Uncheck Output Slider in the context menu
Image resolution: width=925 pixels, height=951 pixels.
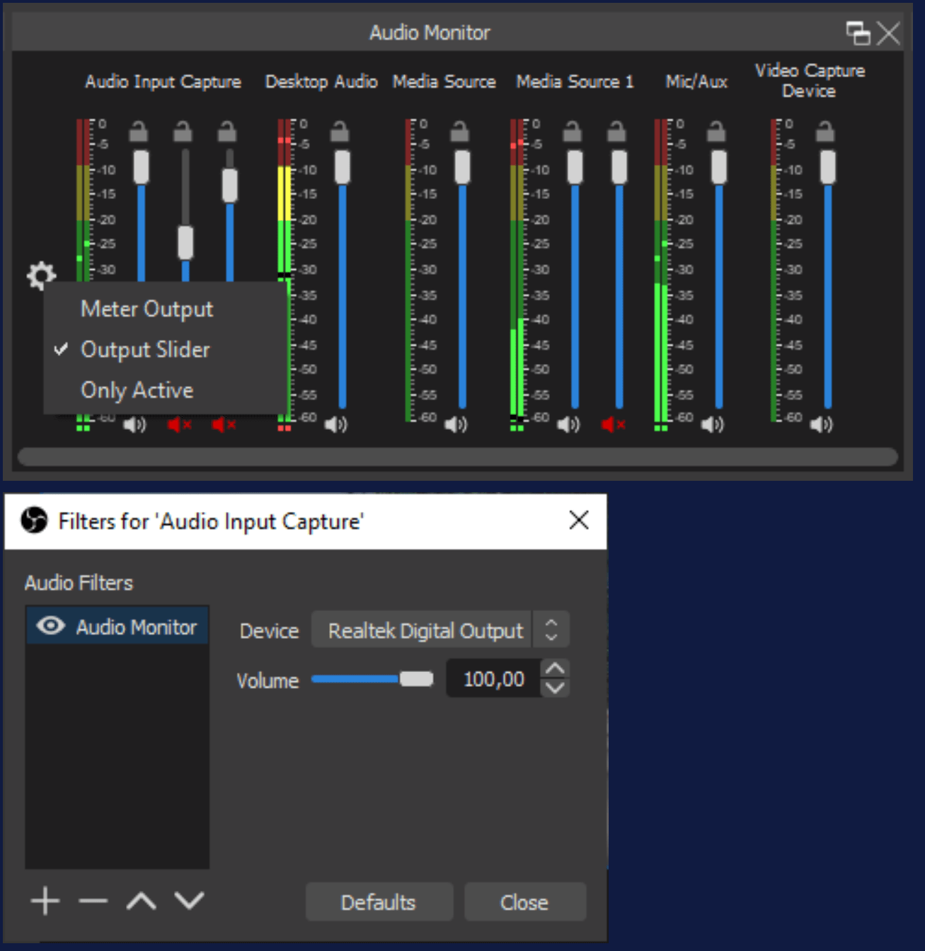point(145,349)
